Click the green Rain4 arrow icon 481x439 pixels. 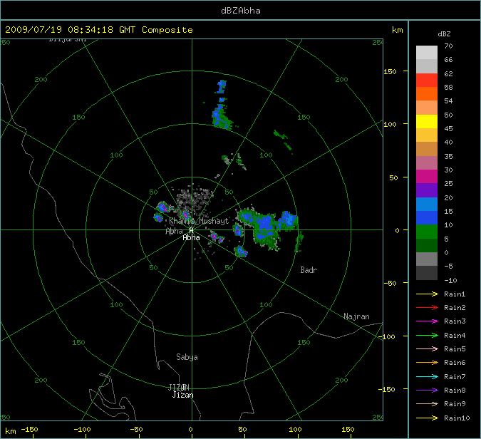coord(427,336)
